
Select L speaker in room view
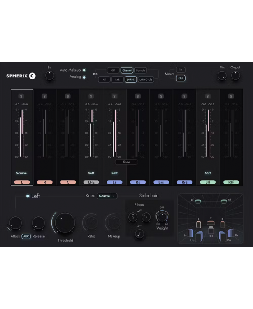pos(199,225)
